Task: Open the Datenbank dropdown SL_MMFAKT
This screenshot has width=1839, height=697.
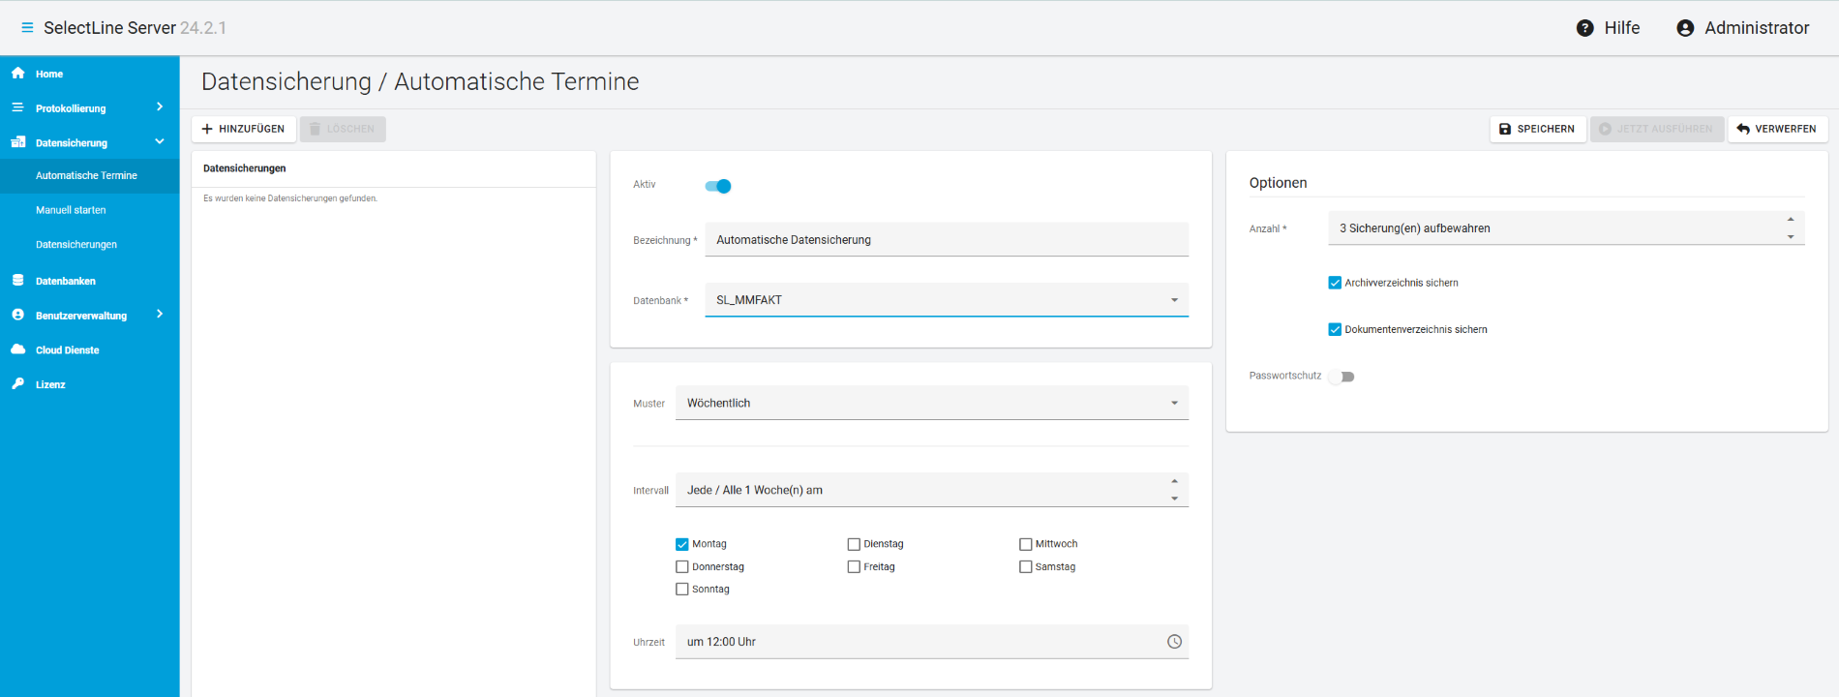Action: pyautogui.click(x=947, y=300)
